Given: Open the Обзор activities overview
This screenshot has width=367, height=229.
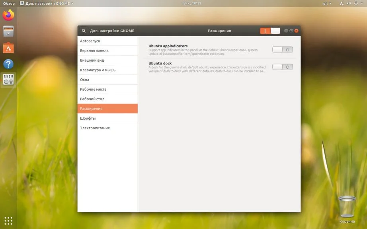Looking at the screenshot, I should coord(9,3).
